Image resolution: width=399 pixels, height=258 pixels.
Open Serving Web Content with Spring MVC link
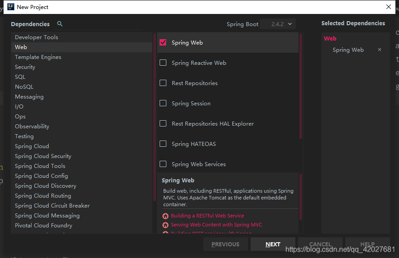[216, 225]
